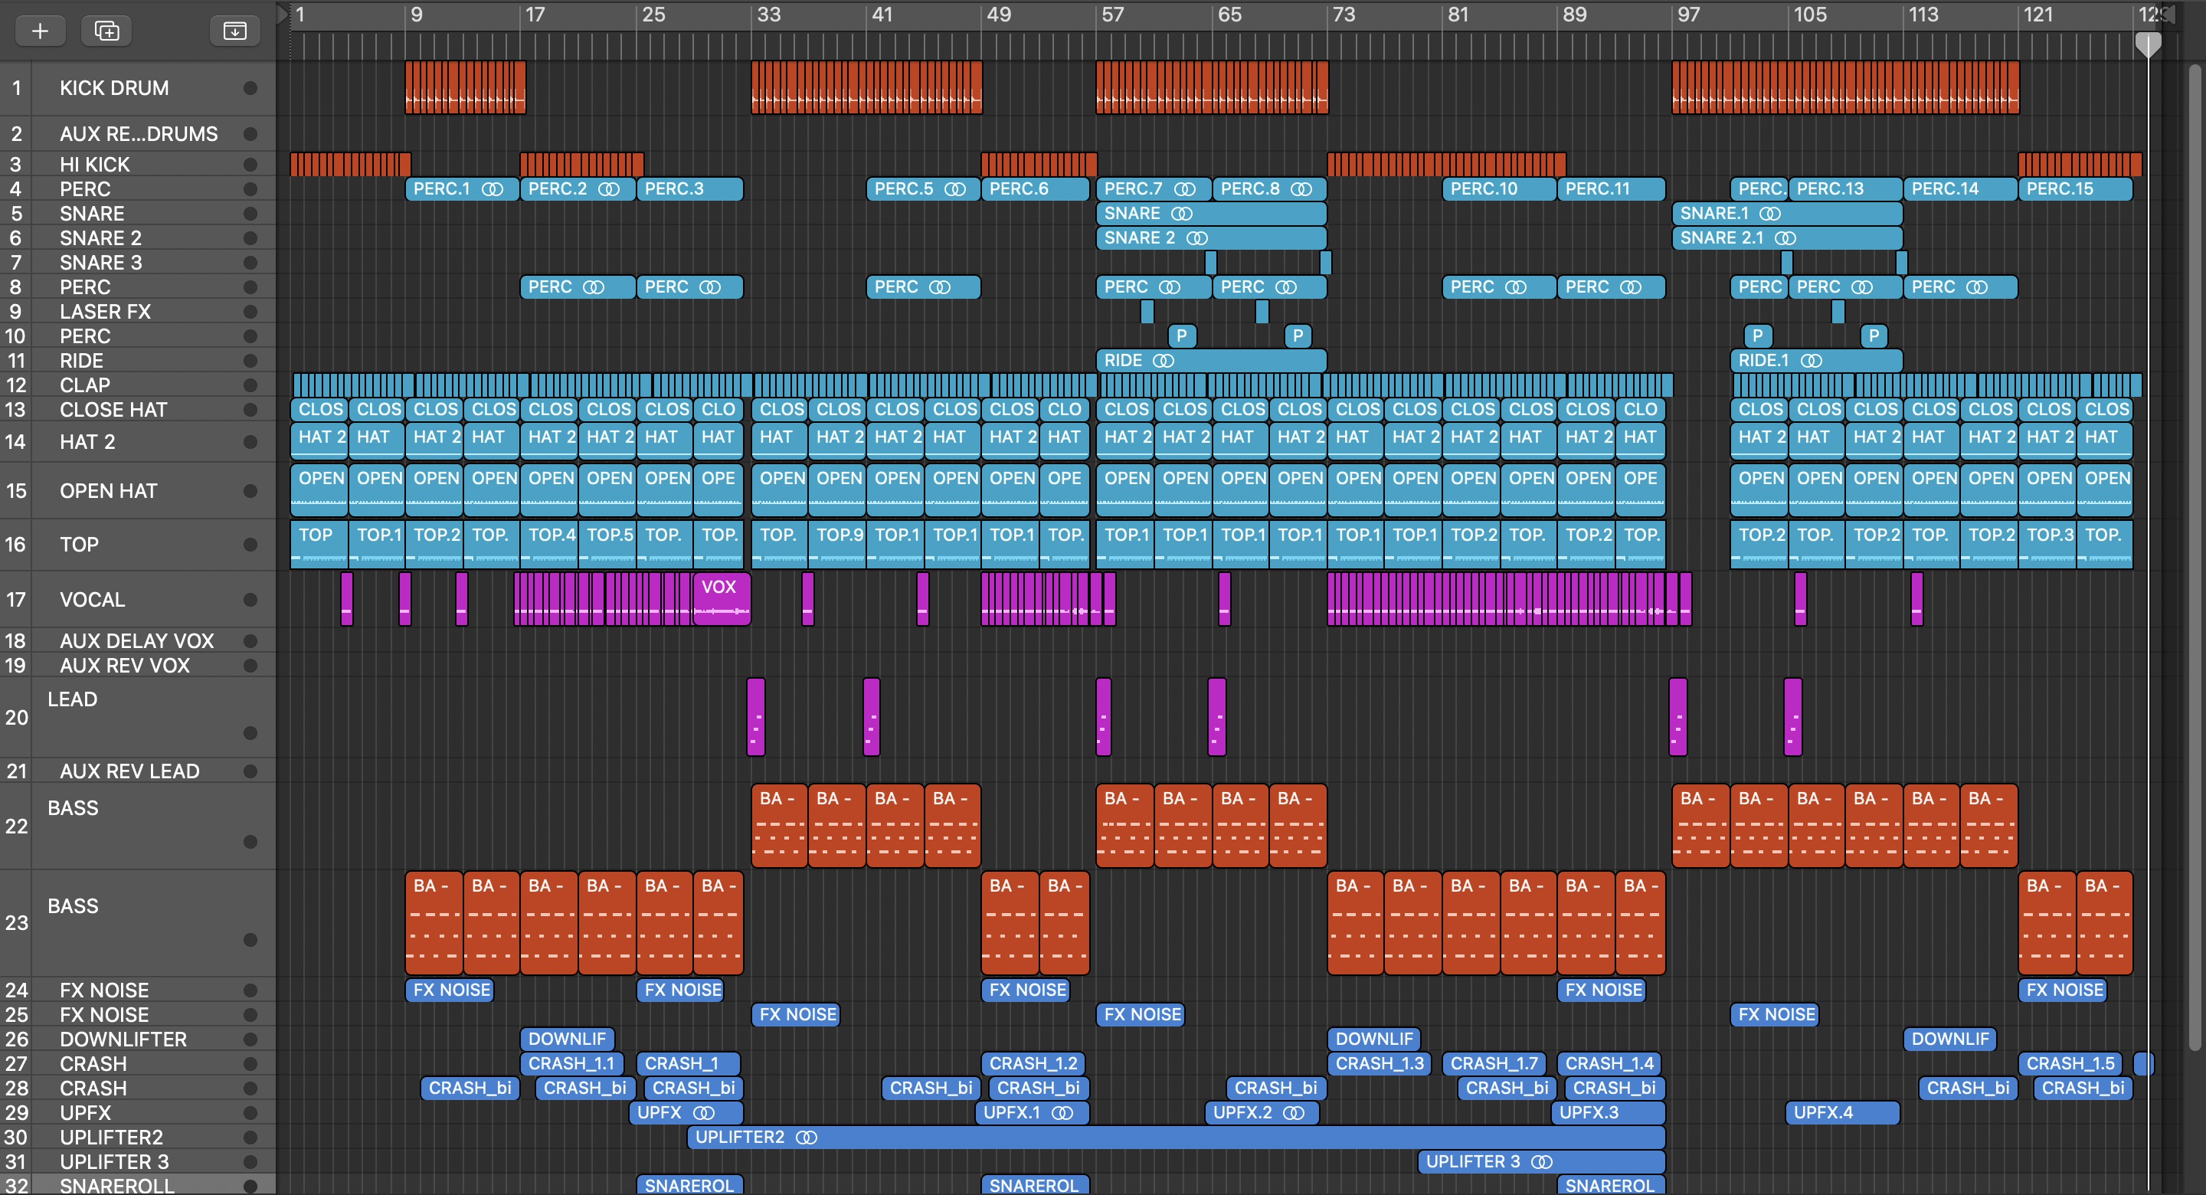Screen dimensions: 2206x1195
Task: Click the loop icon on UPLIFTER2 region
Action: 806,1137
